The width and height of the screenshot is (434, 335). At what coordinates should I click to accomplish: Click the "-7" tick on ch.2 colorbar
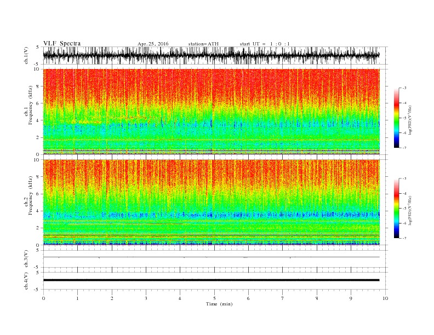[x=404, y=238]
